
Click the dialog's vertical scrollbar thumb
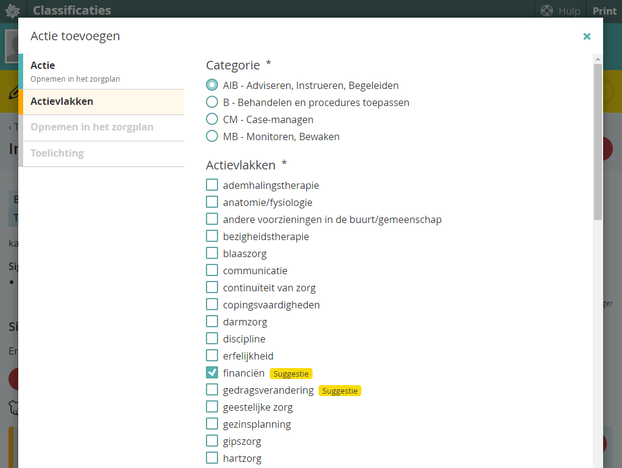click(x=598, y=140)
